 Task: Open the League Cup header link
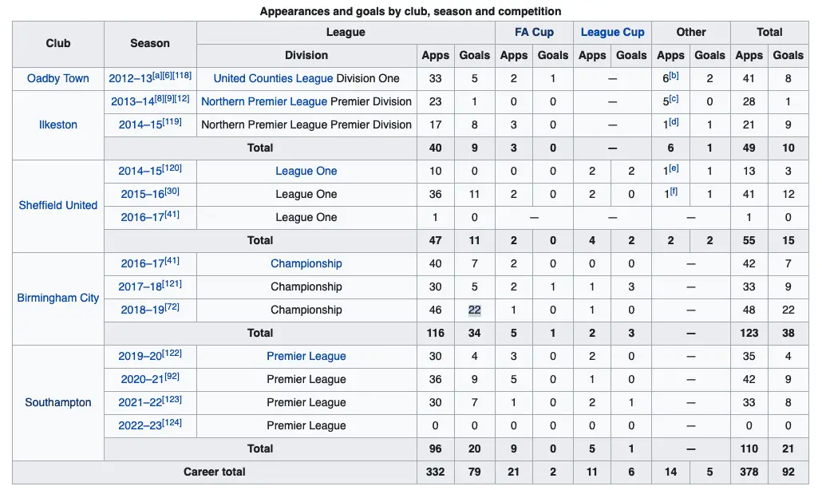[x=612, y=32]
